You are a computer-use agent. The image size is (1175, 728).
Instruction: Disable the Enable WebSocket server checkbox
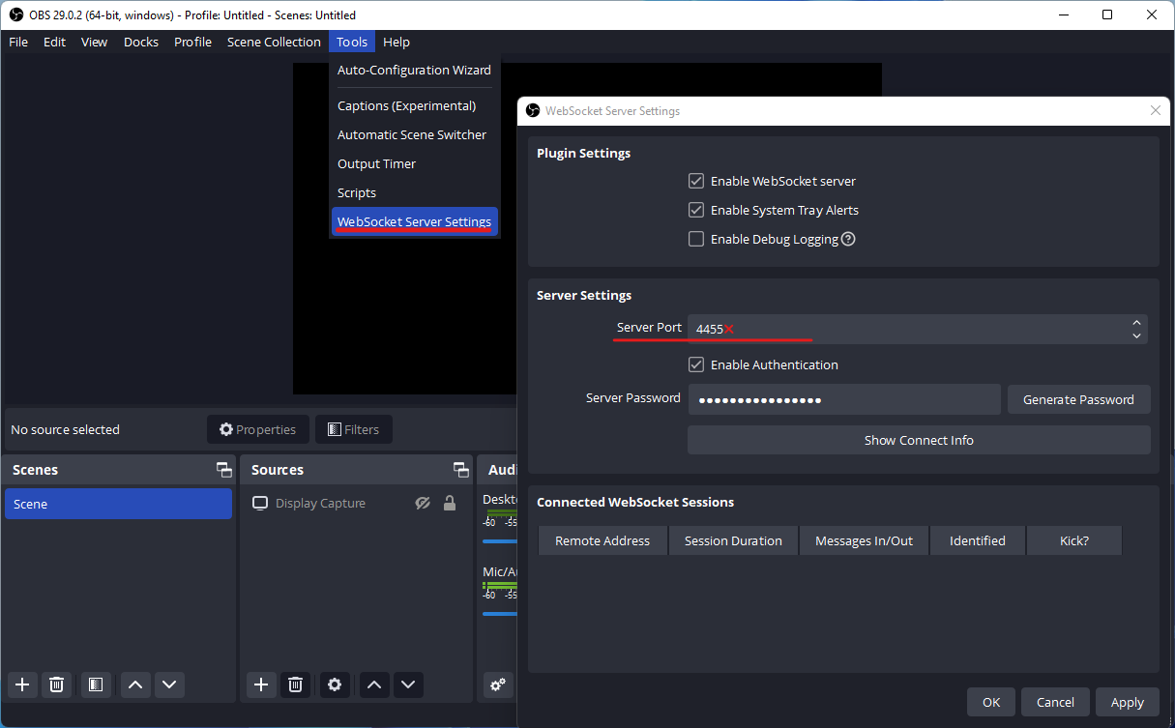tap(695, 181)
